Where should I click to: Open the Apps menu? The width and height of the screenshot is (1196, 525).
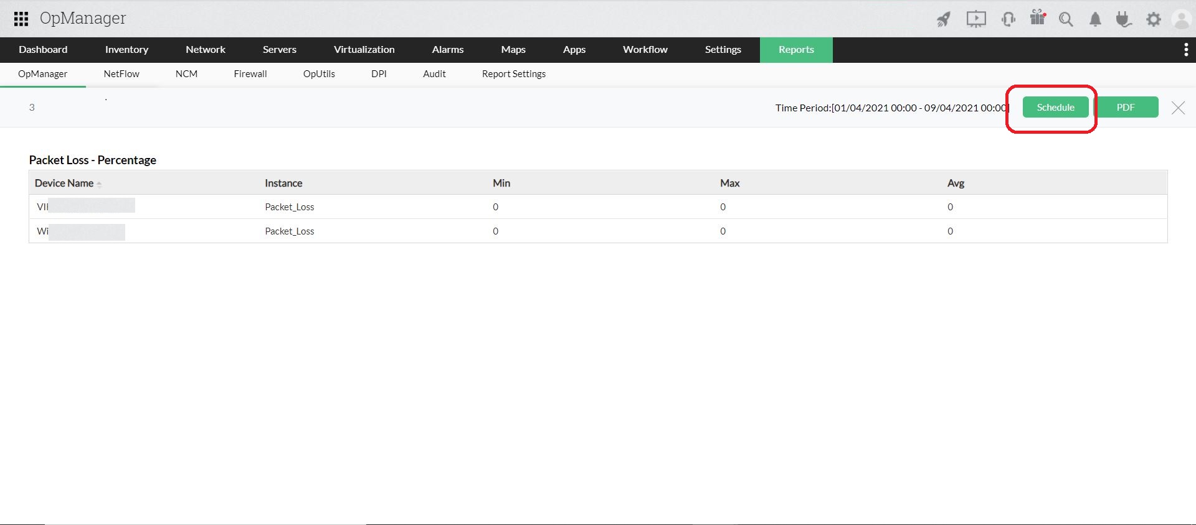pyautogui.click(x=574, y=50)
